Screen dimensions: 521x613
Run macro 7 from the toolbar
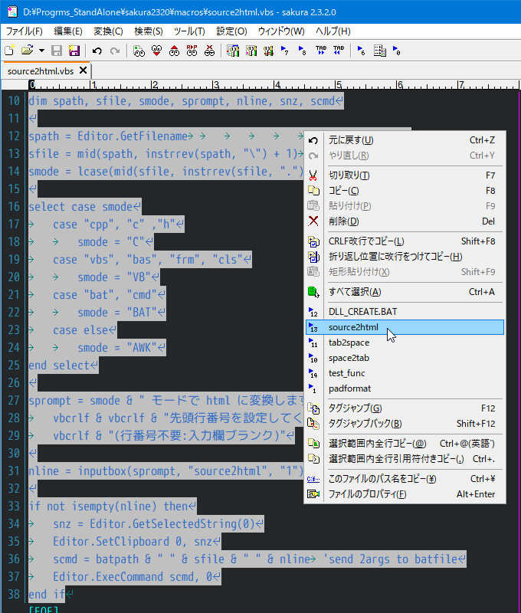click(x=285, y=51)
